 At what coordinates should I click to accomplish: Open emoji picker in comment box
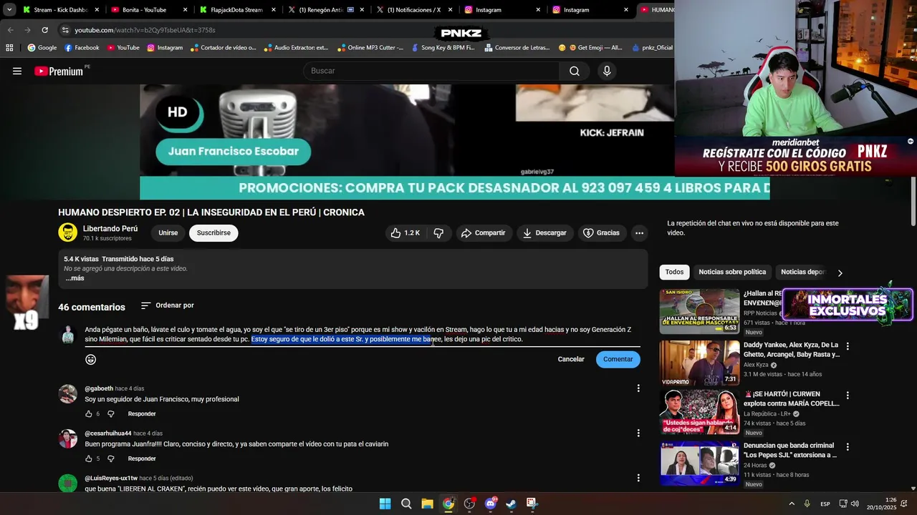click(91, 359)
